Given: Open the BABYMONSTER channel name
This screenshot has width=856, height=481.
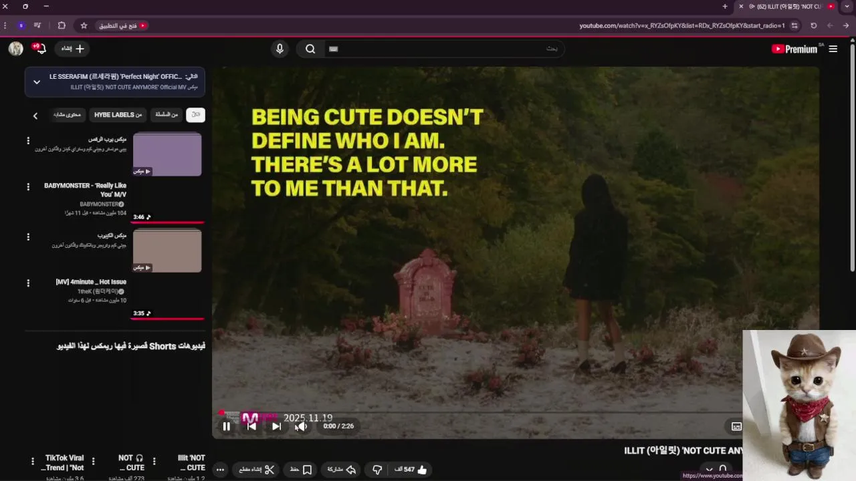Looking at the screenshot, I should 102,204.
